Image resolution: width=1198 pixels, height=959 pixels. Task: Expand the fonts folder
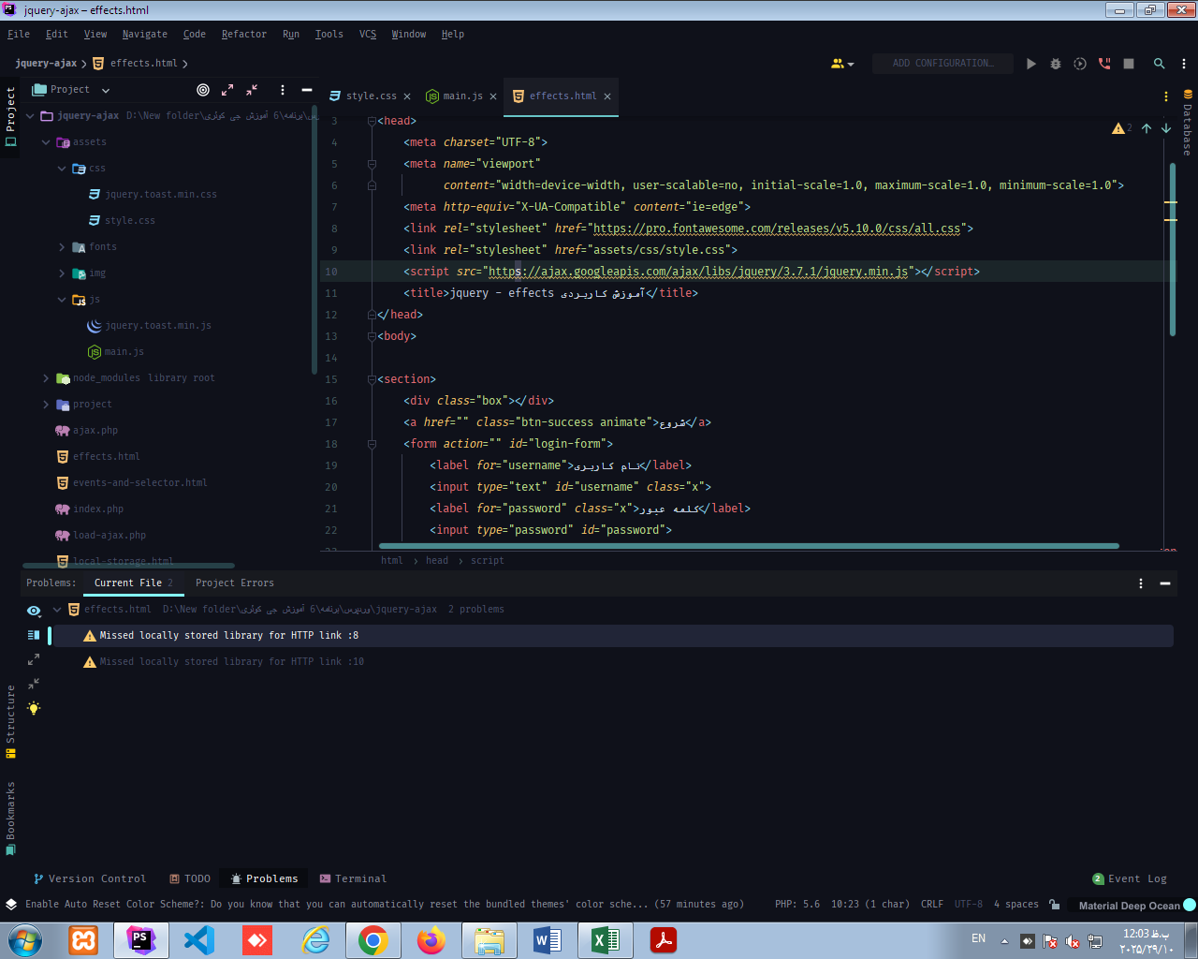(62, 247)
